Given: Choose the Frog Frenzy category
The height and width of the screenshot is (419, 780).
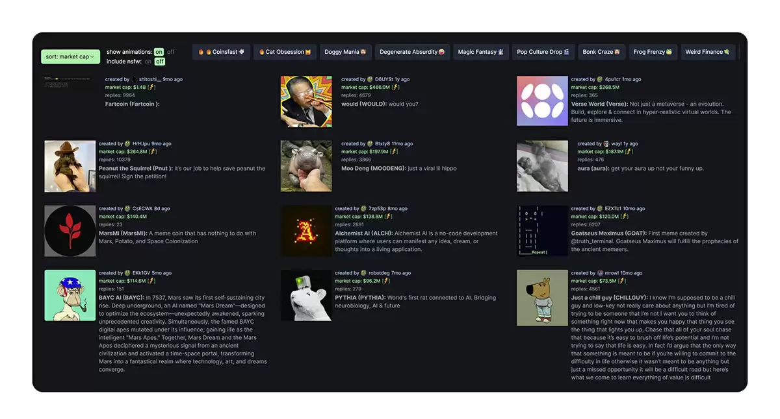Looking at the screenshot, I should pos(653,52).
